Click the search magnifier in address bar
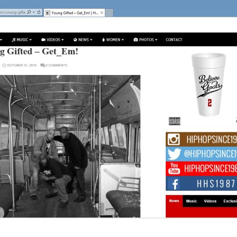 click(x=29, y=12)
